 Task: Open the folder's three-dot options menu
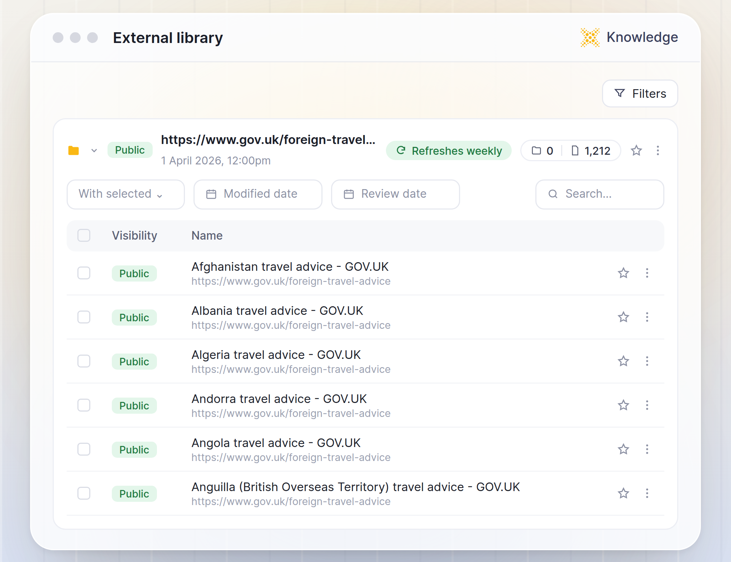[658, 150]
